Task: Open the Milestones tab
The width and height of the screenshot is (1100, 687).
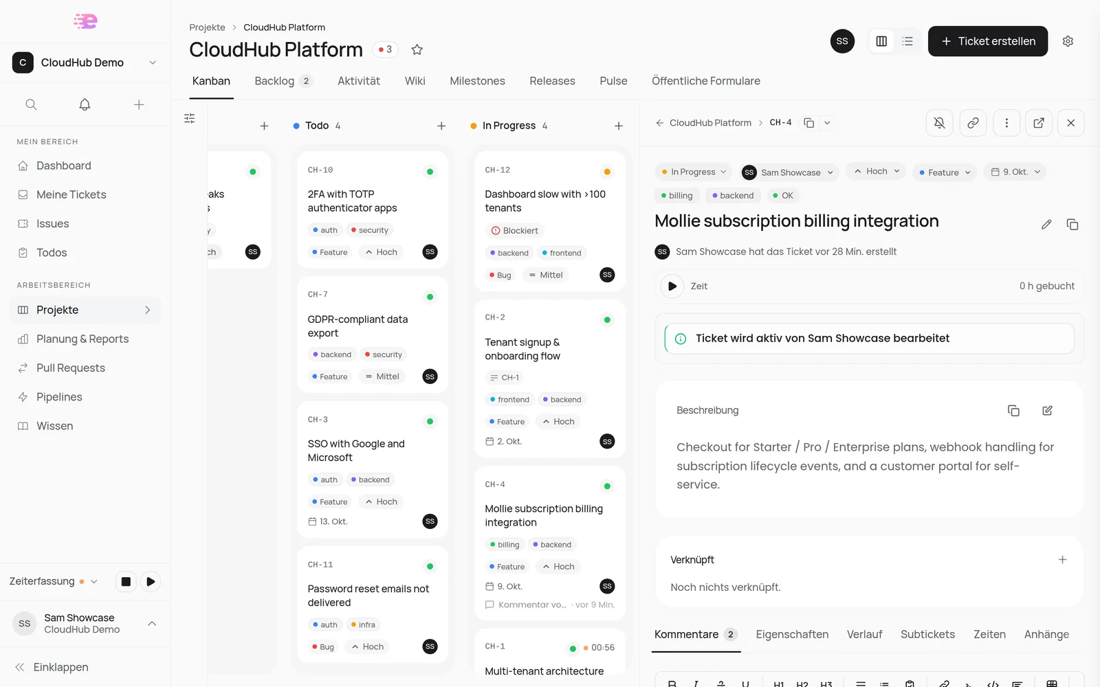Action: pos(477,81)
